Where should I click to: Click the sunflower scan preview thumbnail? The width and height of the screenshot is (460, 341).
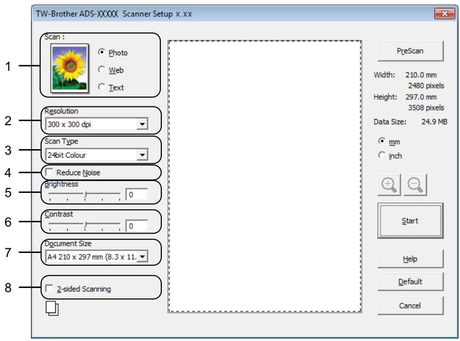click(x=70, y=68)
